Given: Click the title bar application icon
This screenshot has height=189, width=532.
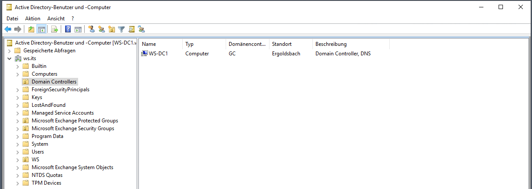Looking at the screenshot, I should coord(9,7).
